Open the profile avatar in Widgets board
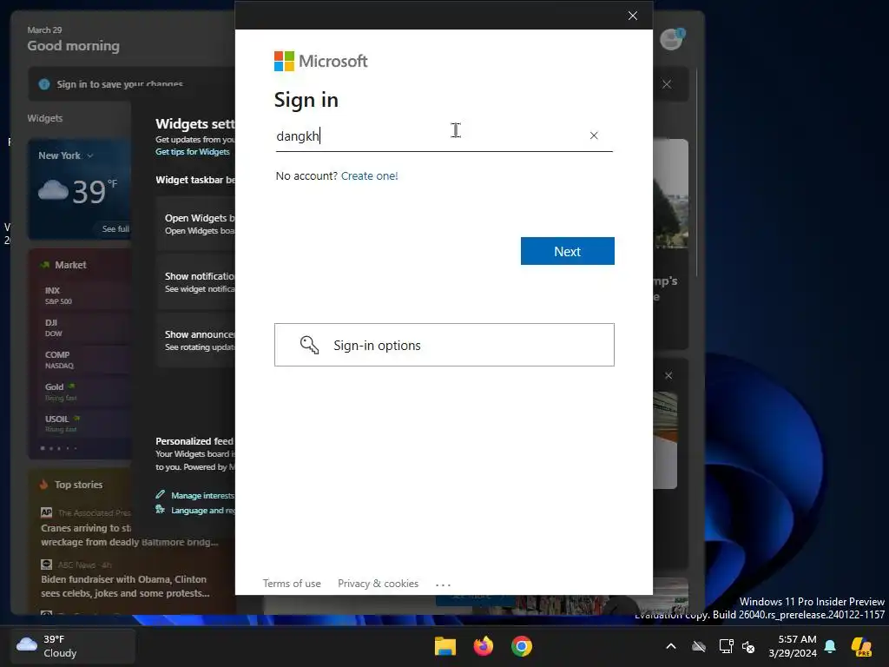 [x=672, y=39]
